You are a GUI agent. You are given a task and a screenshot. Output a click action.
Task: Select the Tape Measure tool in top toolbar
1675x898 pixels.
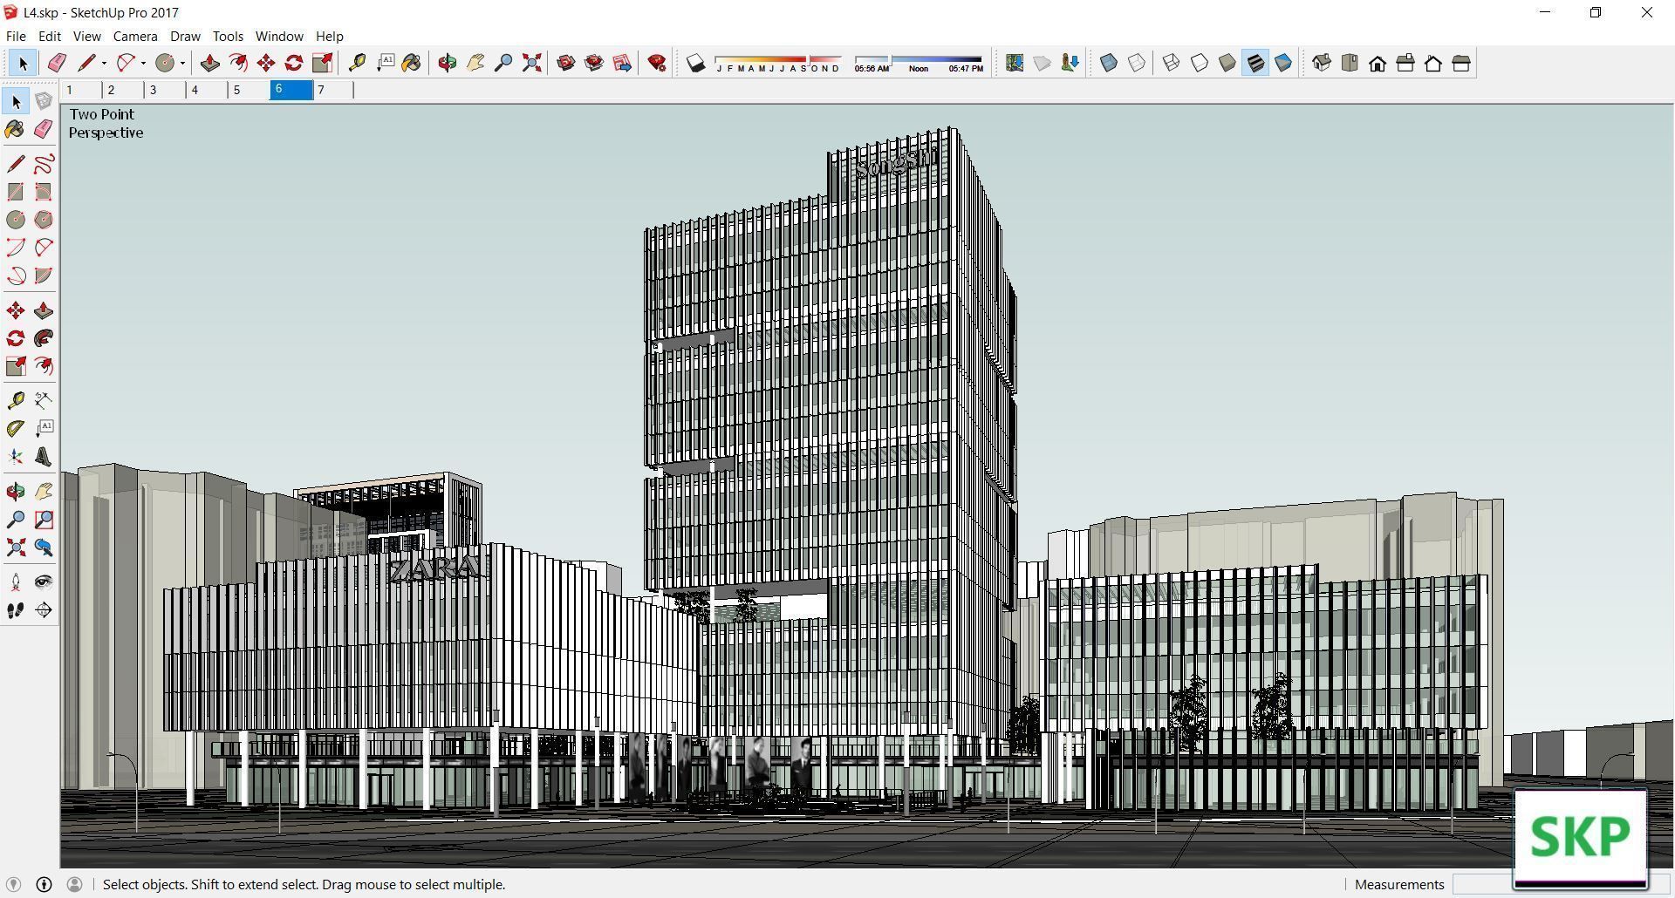click(x=357, y=63)
